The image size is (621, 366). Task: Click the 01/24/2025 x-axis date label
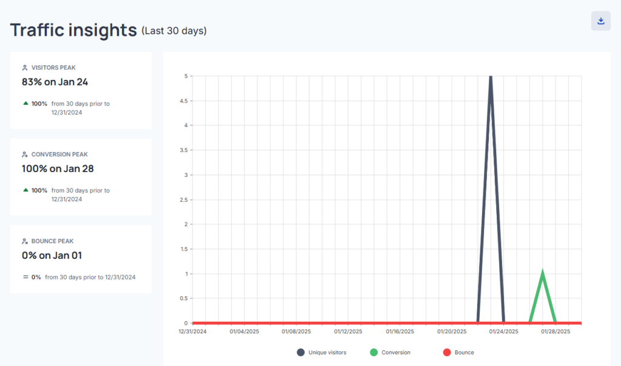click(x=504, y=331)
